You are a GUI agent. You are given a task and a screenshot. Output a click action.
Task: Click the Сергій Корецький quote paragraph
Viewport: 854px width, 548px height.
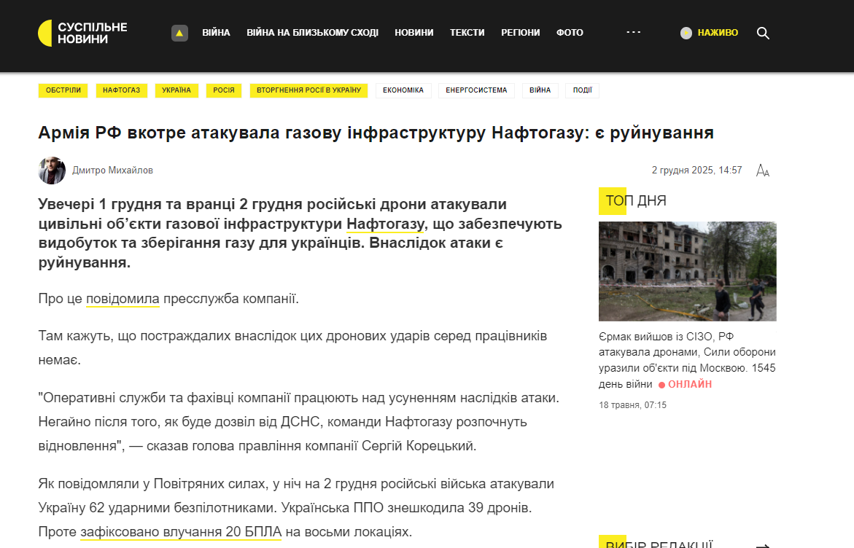coord(299,422)
